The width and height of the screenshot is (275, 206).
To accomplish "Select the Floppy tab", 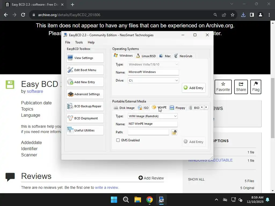I will pos(178,108).
